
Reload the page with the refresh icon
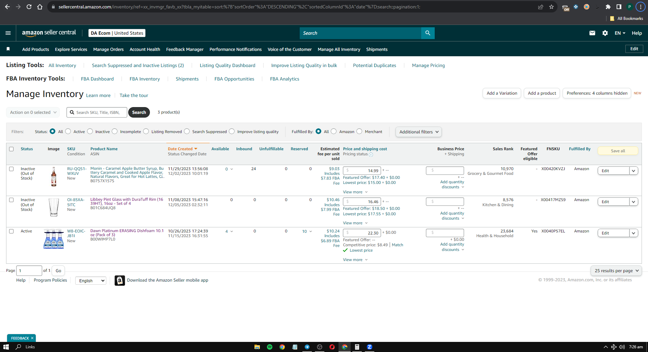pyautogui.click(x=29, y=7)
